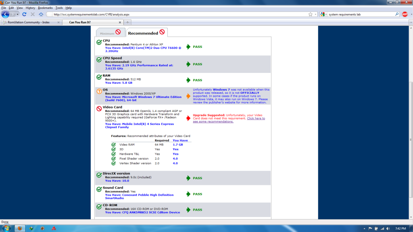Click the URL address bar
This screenshot has height=232, width=413.
179,14
